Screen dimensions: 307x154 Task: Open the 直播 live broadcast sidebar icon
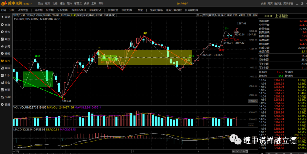click(5, 104)
